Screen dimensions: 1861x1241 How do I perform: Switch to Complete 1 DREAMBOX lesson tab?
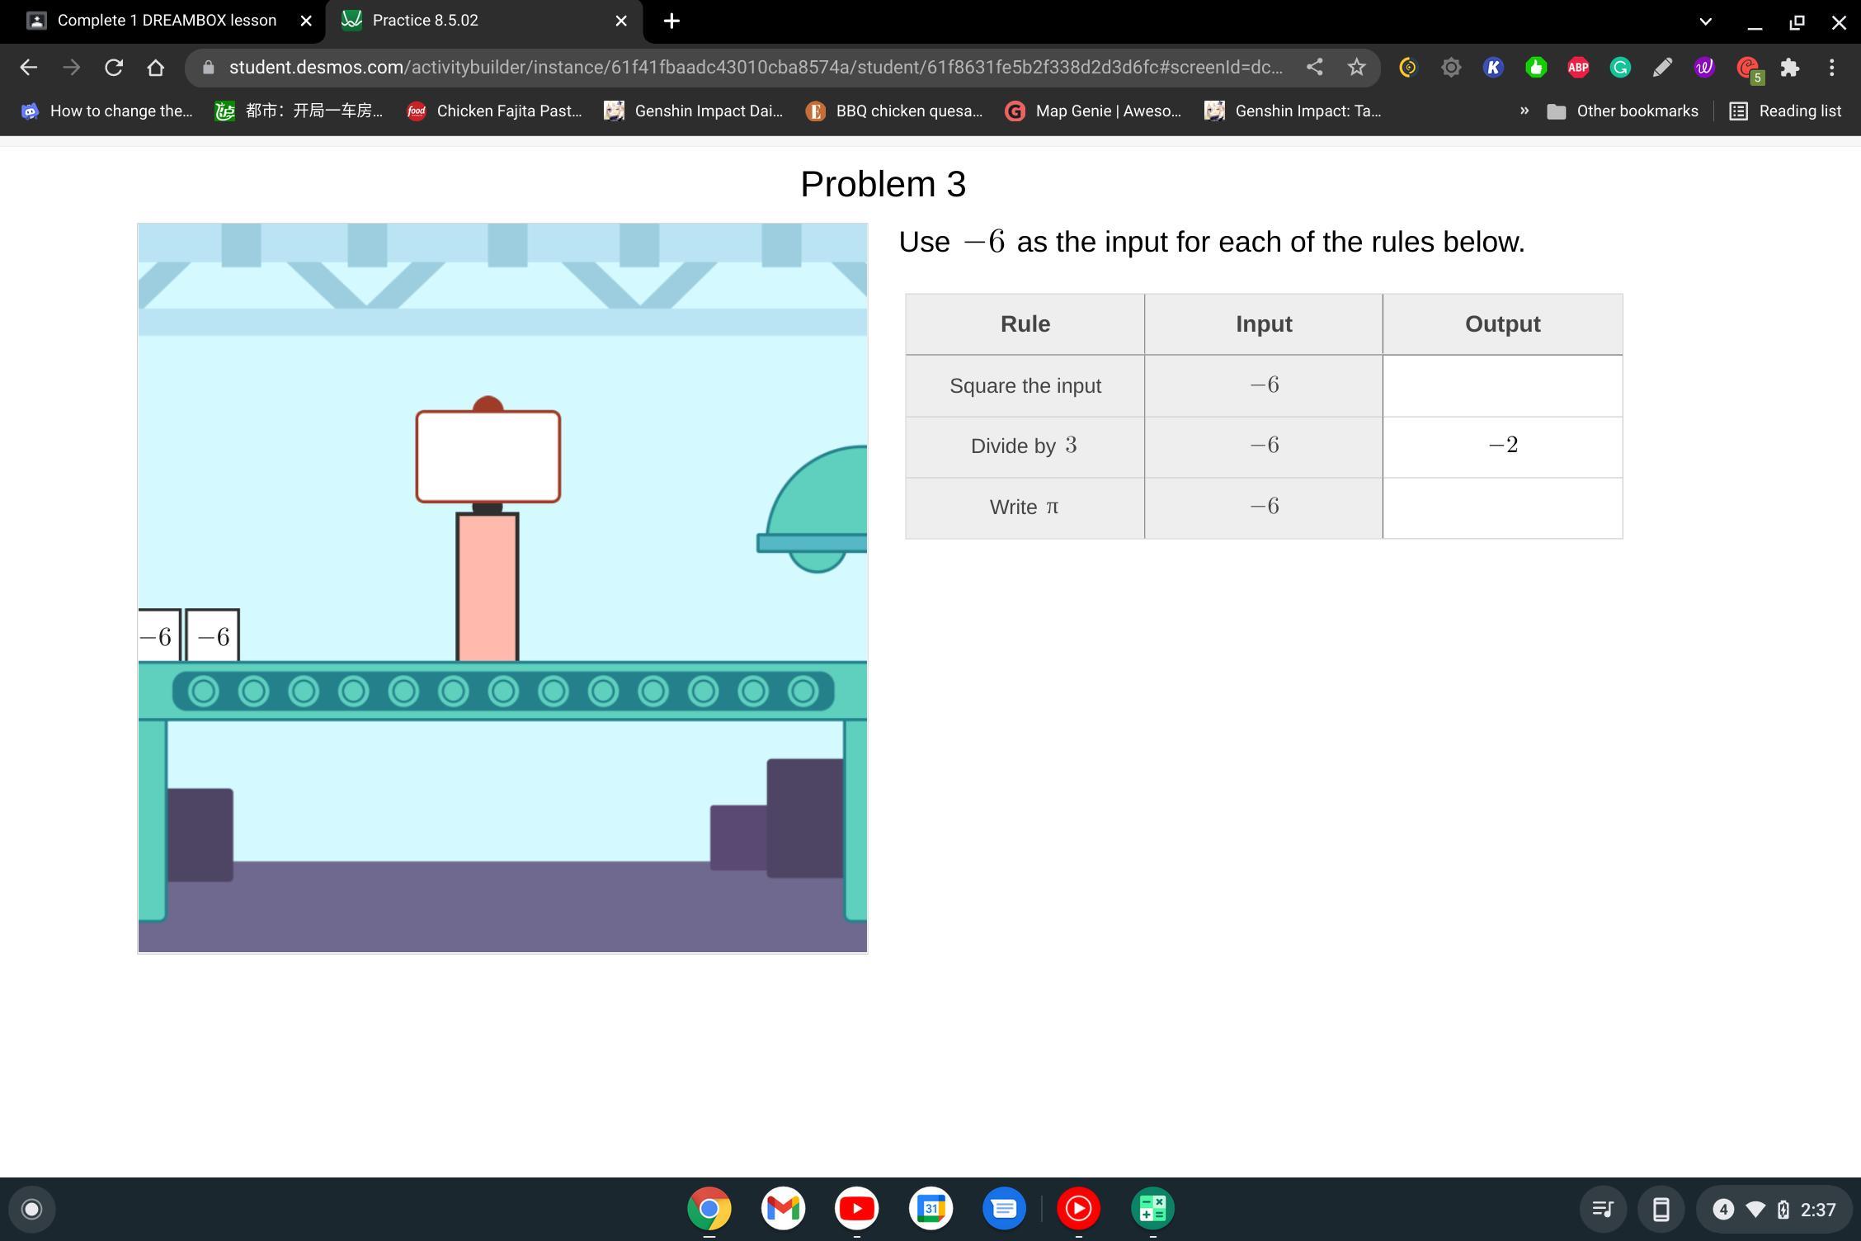pyautogui.click(x=167, y=21)
